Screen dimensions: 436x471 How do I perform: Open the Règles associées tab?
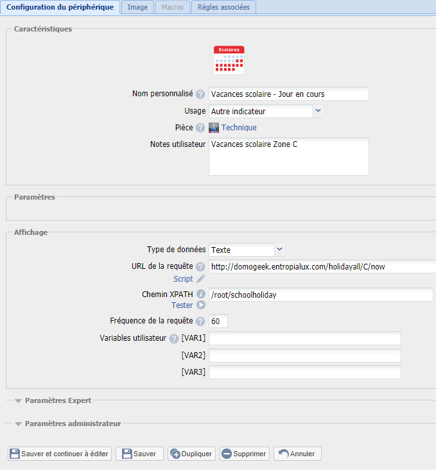(223, 7)
